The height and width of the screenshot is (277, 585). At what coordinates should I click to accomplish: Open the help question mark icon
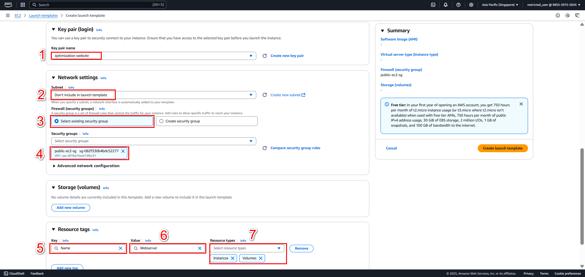pyautogui.click(x=458, y=5)
